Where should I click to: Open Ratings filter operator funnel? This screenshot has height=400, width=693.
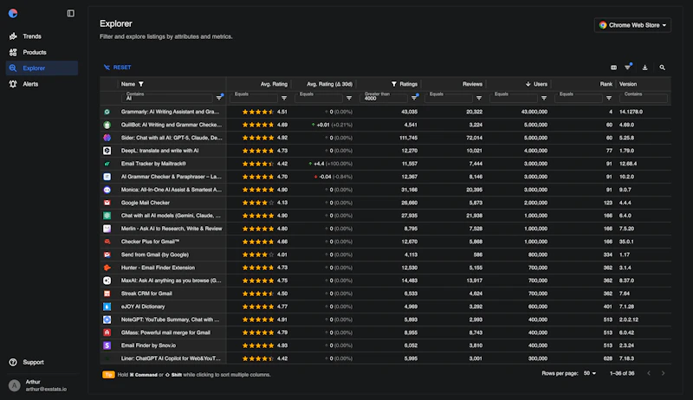[x=415, y=98]
